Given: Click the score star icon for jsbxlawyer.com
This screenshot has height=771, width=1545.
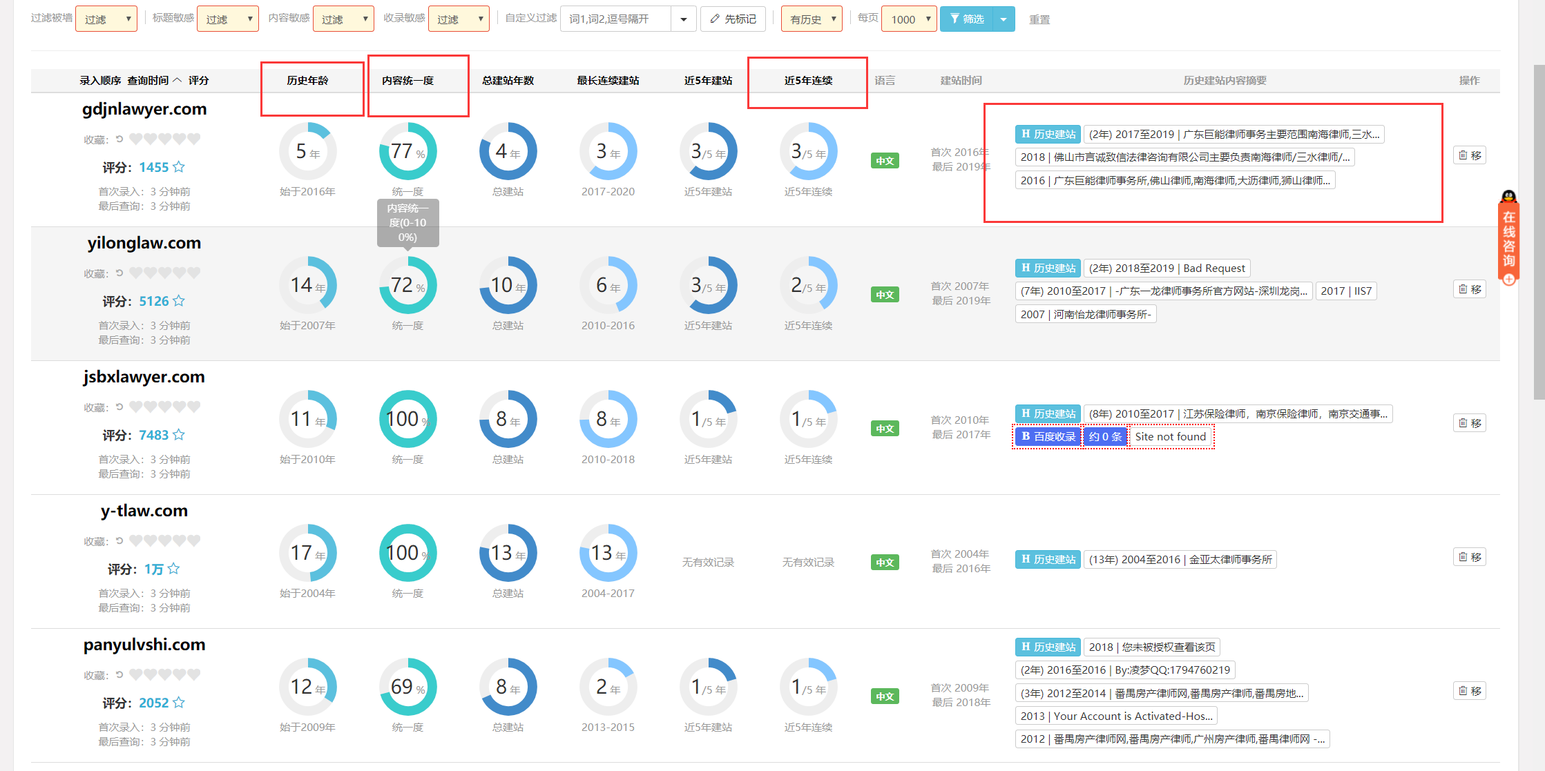Looking at the screenshot, I should click(179, 435).
